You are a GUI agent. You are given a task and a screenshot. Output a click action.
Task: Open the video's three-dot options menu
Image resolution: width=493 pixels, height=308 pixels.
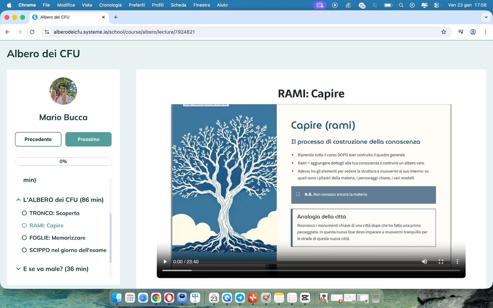[x=457, y=262]
